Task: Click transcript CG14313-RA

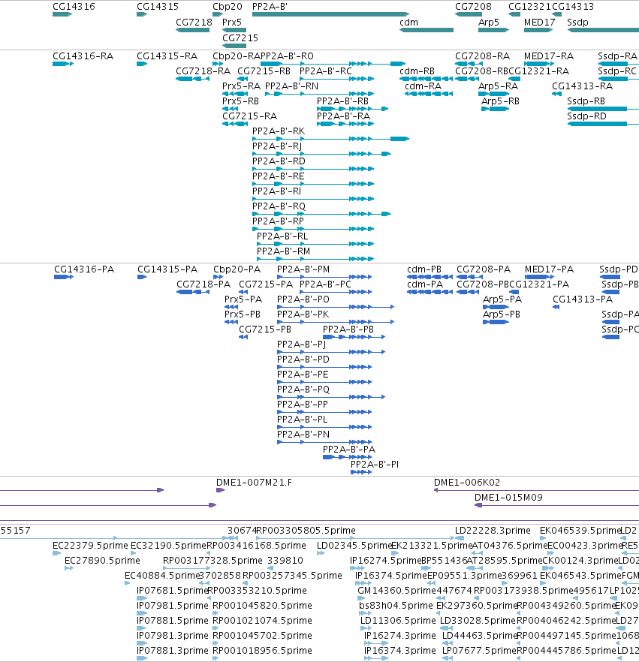Action: 556,94
